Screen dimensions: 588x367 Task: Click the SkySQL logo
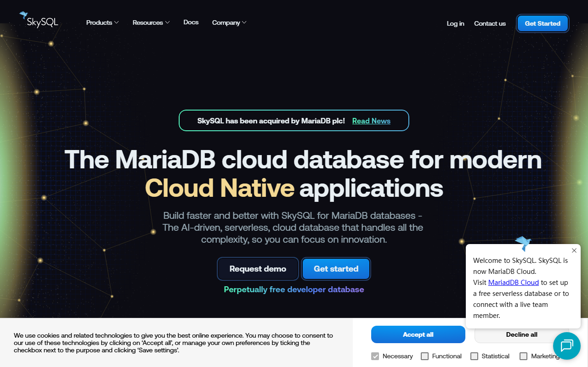tap(39, 20)
